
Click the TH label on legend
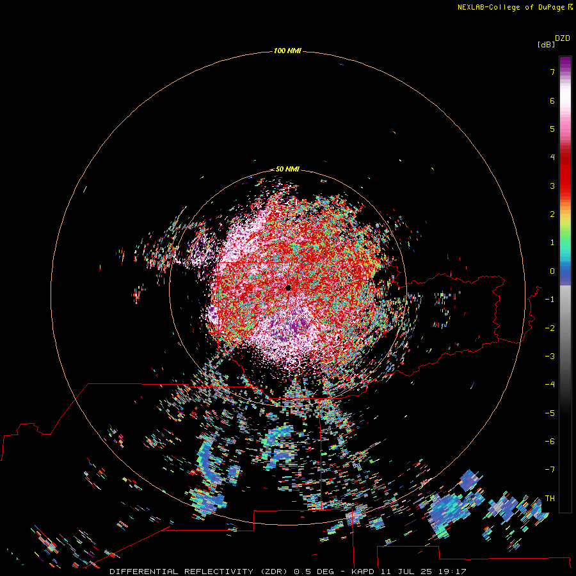[550, 499]
